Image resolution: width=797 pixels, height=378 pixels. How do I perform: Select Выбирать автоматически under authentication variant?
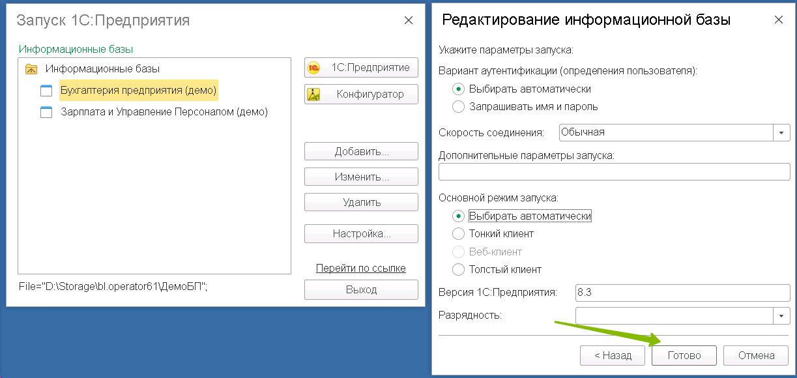458,89
